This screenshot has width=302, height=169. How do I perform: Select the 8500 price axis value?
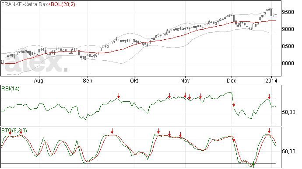click(x=288, y=46)
